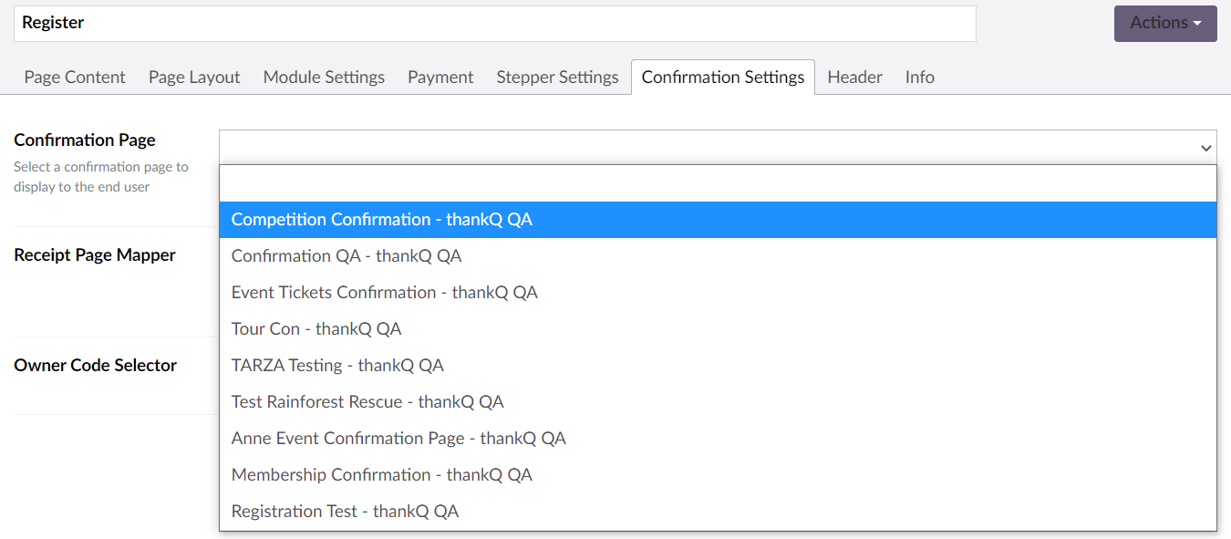
Task: Switch to the Page Content tab
Action: 75,78
